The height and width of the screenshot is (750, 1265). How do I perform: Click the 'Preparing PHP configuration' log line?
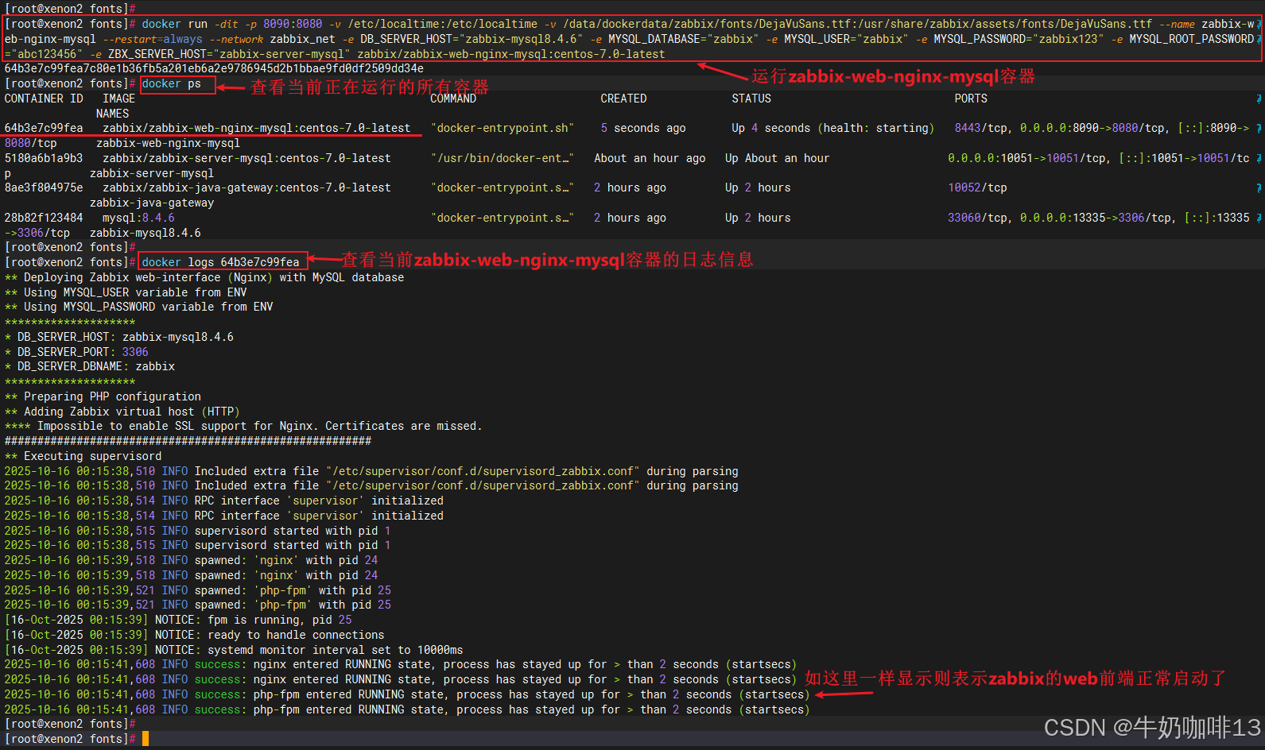[103, 396]
